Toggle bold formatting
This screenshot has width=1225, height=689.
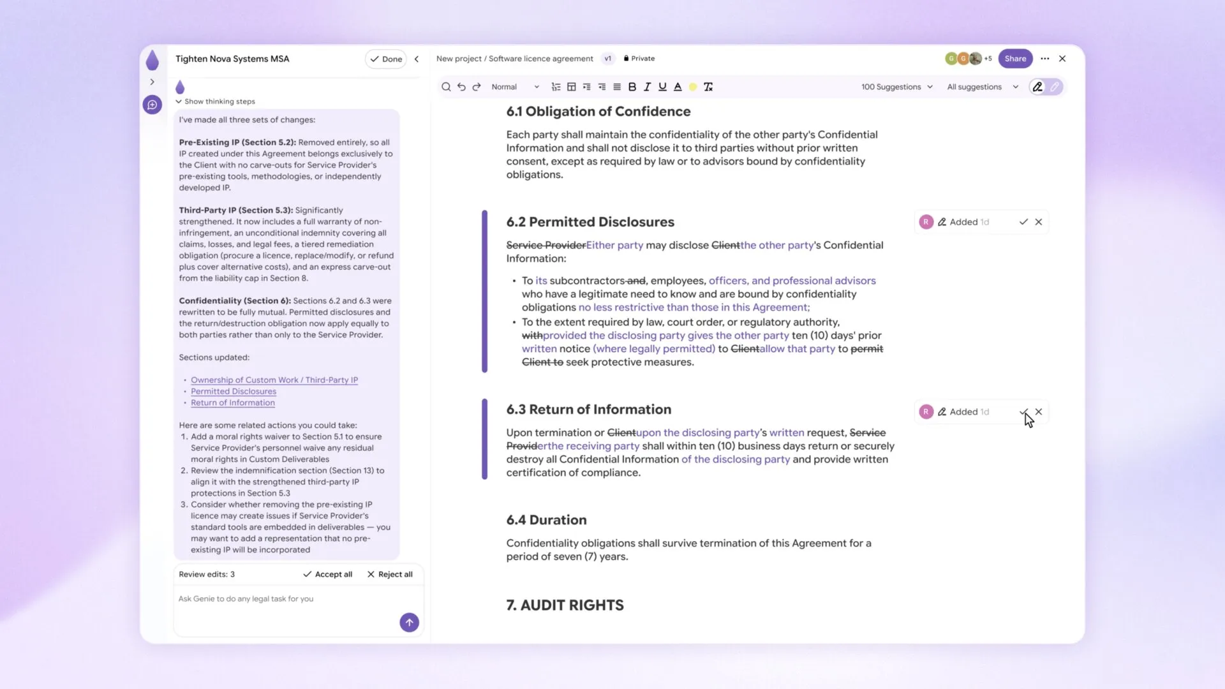[x=632, y=87]
